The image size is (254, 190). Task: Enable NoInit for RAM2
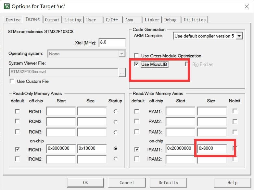(x=235, y=121)
